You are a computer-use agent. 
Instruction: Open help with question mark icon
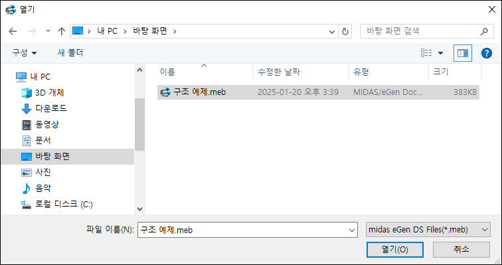[487, 53]
